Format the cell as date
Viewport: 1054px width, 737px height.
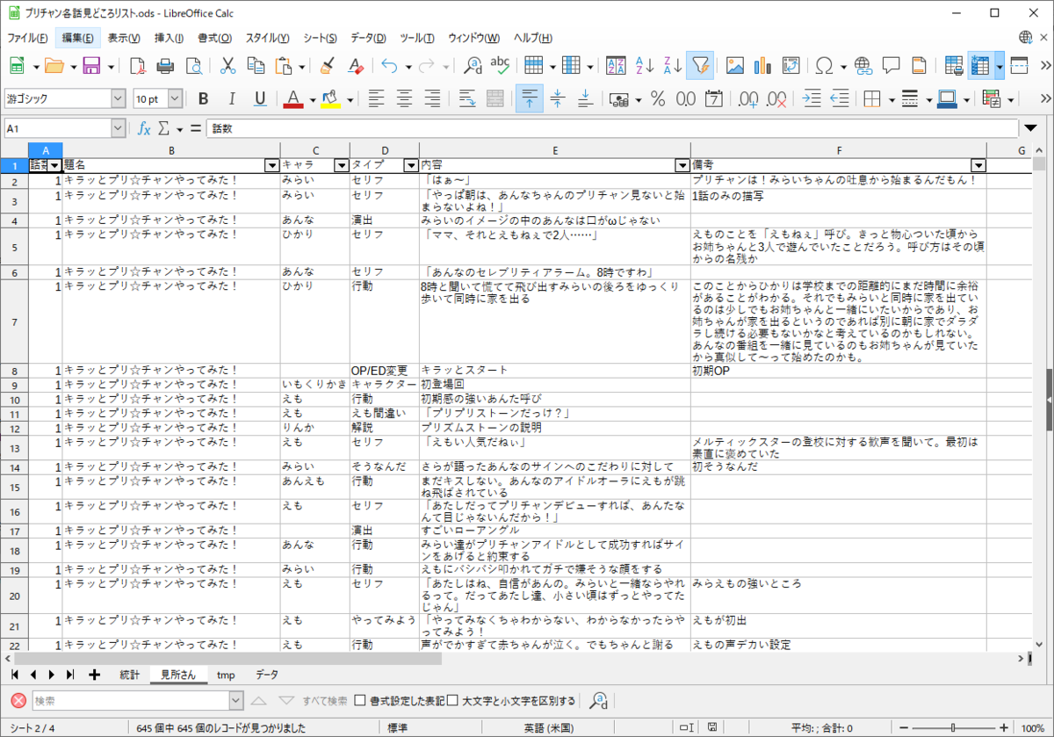coord(713,98)
